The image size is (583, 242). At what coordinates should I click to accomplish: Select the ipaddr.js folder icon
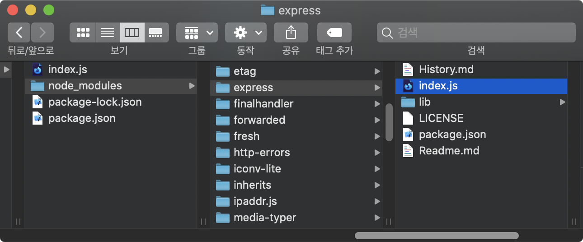[223, 201]
